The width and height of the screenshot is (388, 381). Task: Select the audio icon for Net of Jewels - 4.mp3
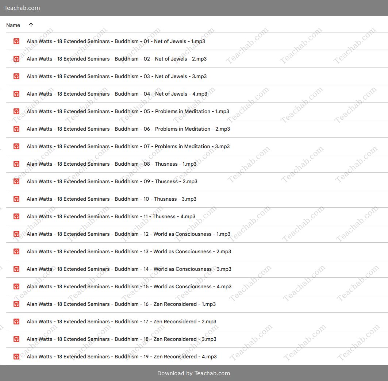pos(16,94)
